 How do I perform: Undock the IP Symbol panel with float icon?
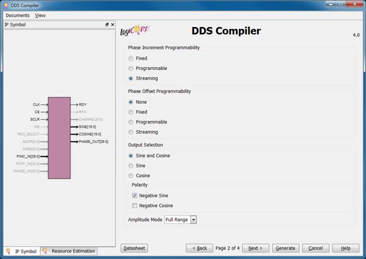pyautogui.click(x=107, y=25)
